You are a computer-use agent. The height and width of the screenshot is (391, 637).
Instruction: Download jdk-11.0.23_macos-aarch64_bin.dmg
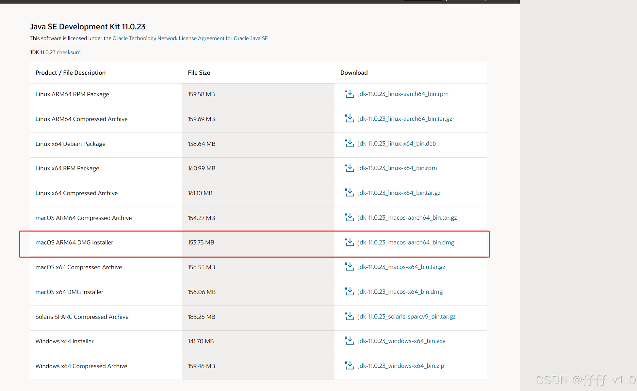point(406,242)
